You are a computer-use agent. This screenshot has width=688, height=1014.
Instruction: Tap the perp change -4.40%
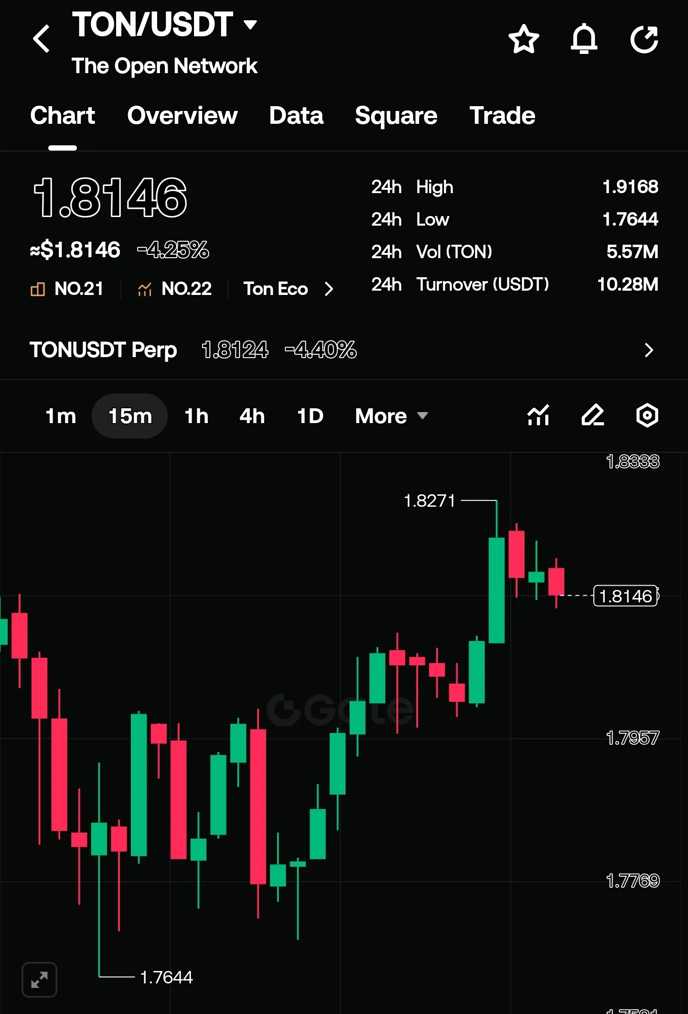321,350
